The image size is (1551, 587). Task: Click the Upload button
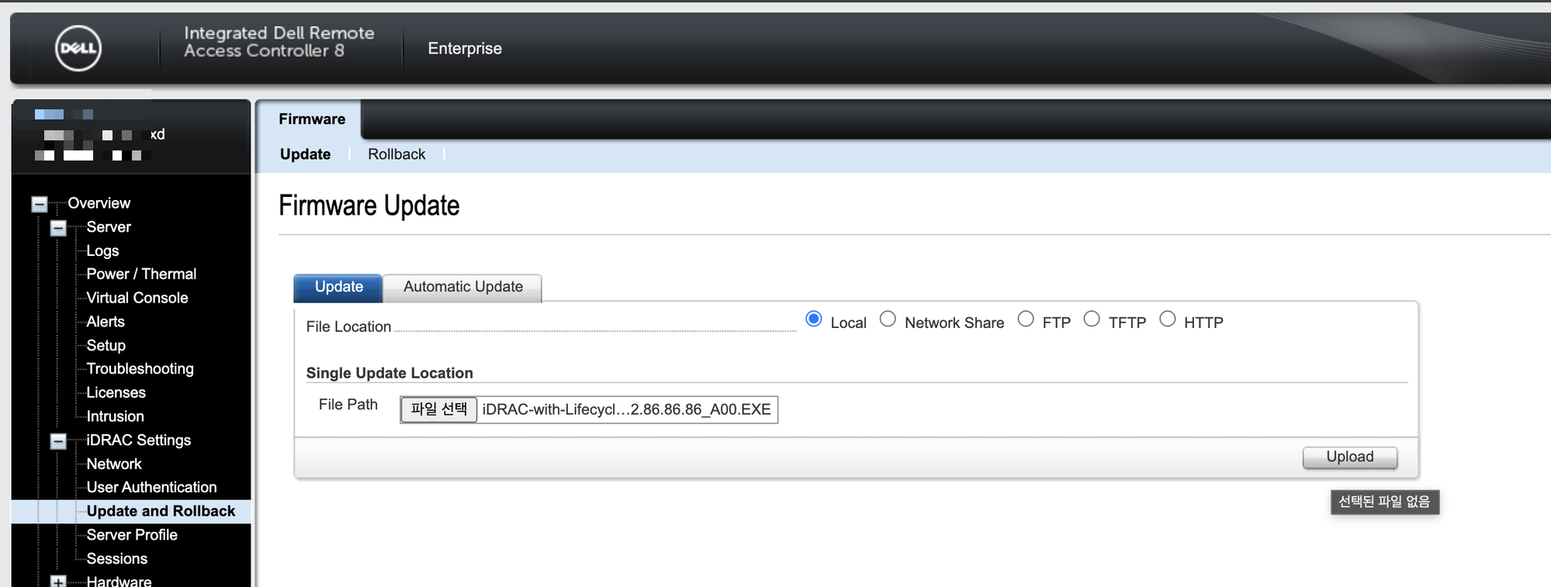point(1350,458)
